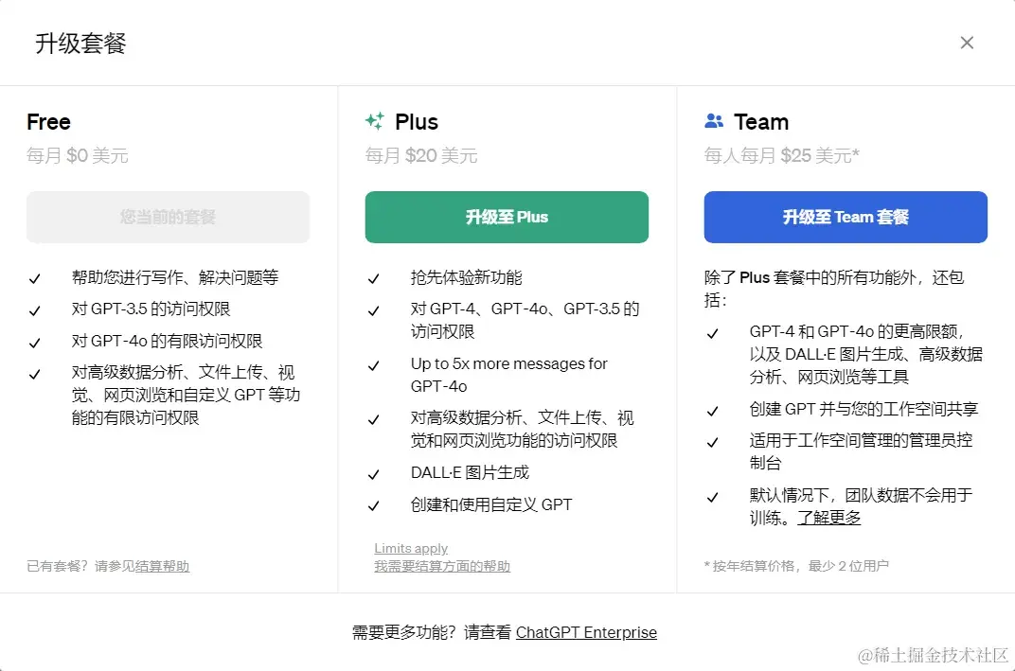Image resolution: width=1015 pixels, height=671 pixels.
Task: Click checkmark beside Free 对高级数据分析 item
Action: (35, 374)
